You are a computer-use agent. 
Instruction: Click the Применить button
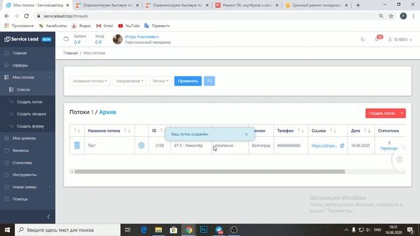click(188, 81)
